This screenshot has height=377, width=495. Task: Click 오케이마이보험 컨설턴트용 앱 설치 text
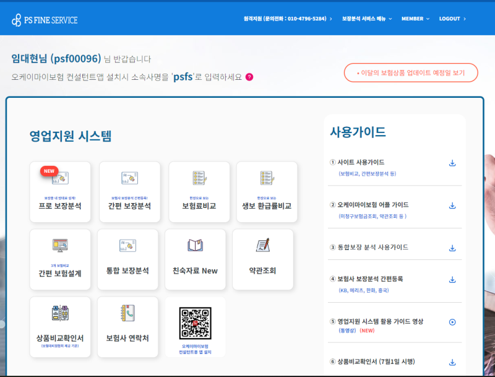(195, 349)
